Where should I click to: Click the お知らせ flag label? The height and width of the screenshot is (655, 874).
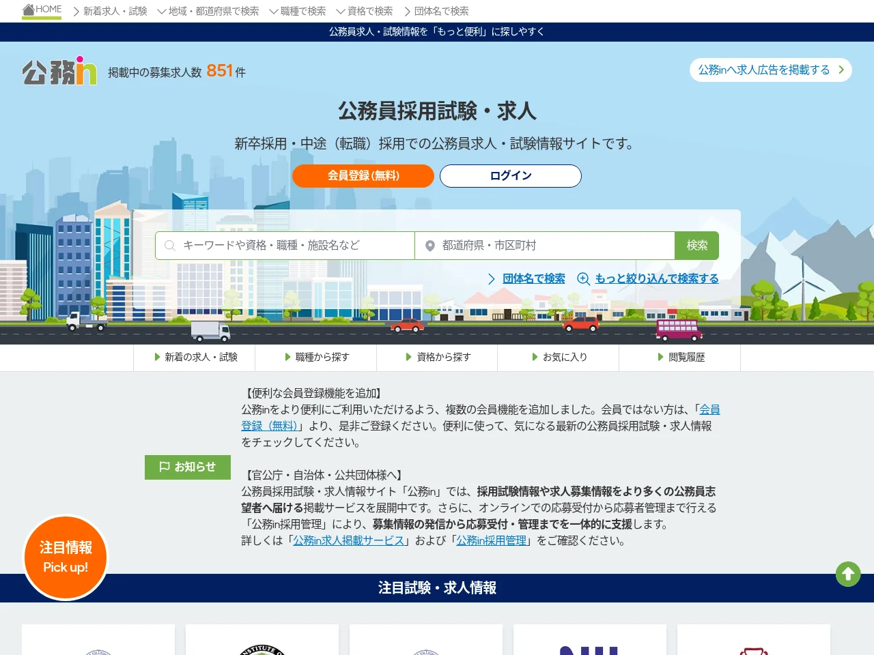tap(188, 467)
